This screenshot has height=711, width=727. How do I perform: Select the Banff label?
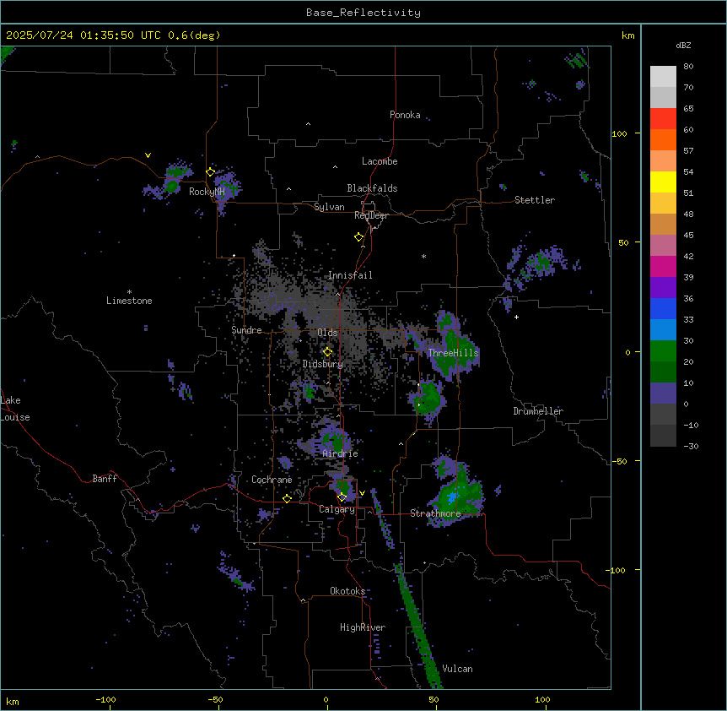[x=105, y=479]
